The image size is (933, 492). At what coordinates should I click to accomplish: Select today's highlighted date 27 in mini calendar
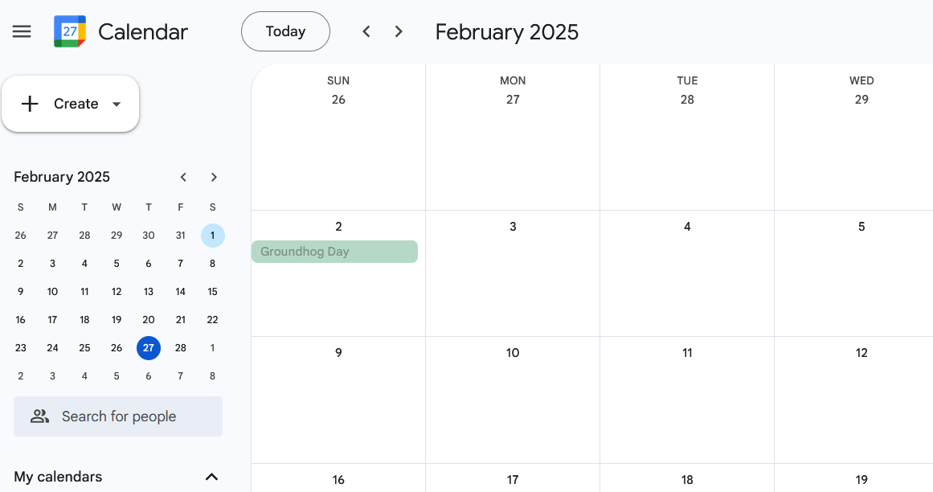(149, 347)
